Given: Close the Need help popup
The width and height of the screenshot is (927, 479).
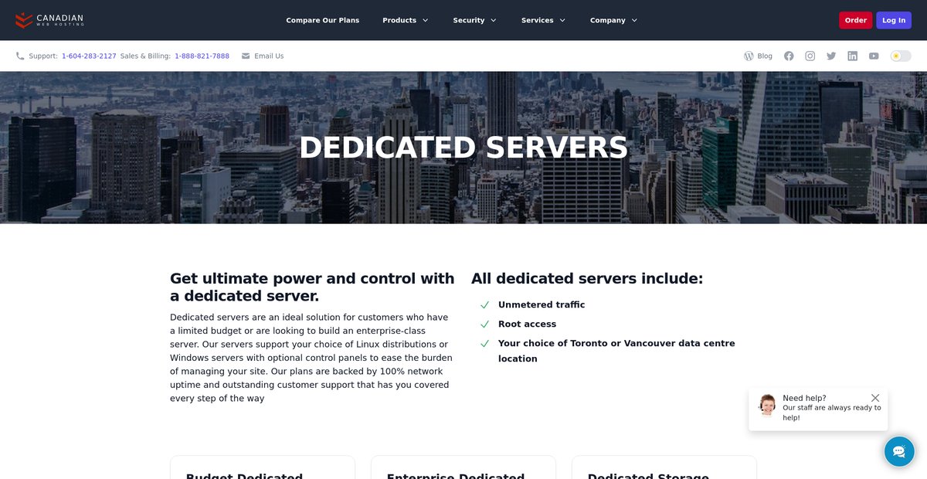Looking at the screenshot, I should (875, 398).
